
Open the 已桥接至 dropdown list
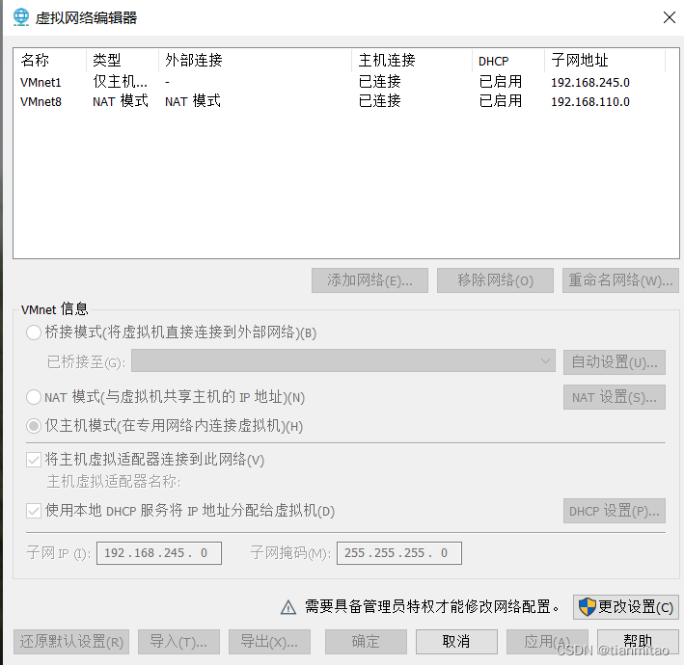click(342, 361)
